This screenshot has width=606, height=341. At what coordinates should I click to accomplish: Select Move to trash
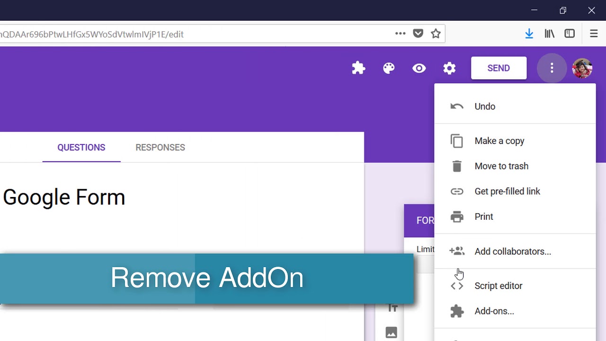515,166
